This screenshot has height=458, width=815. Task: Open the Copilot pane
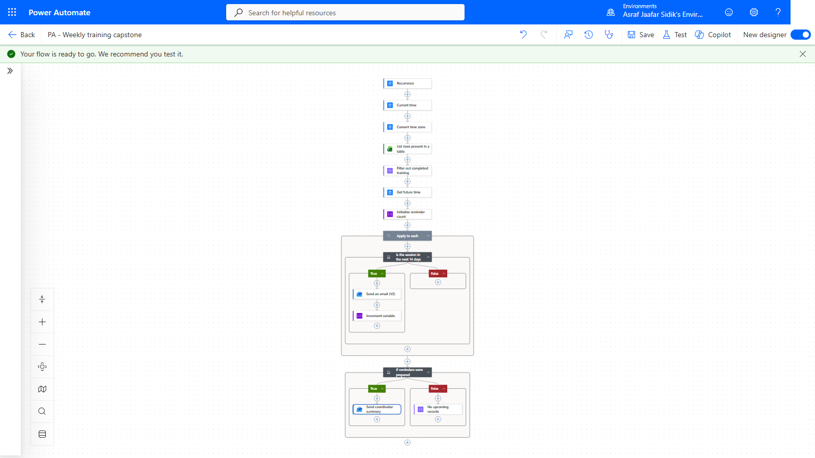tap(713, 35)
